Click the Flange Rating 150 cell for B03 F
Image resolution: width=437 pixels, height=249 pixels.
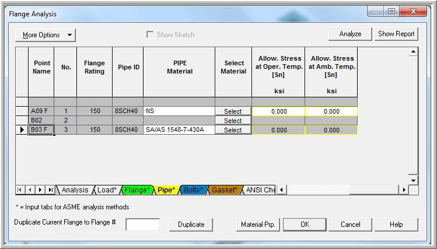[x=95, y=130]
